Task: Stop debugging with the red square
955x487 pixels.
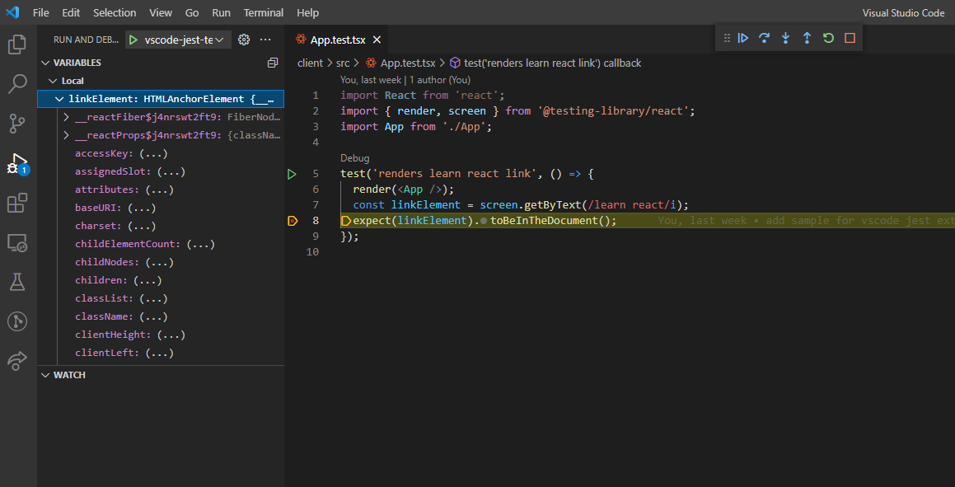Action: [x=850, y=38]
